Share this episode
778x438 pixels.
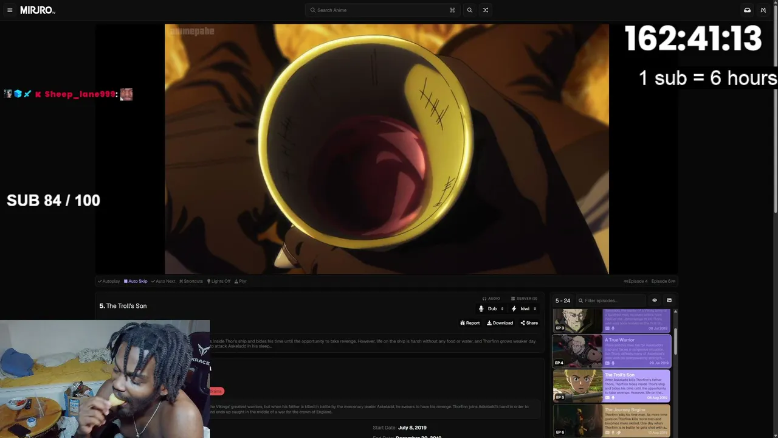tap(529, 323)
